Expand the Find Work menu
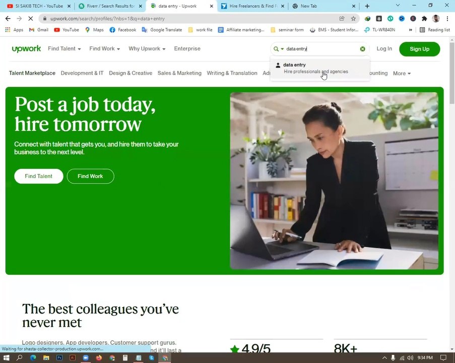This screenshot has height=363, width=455. click(104, 49)
